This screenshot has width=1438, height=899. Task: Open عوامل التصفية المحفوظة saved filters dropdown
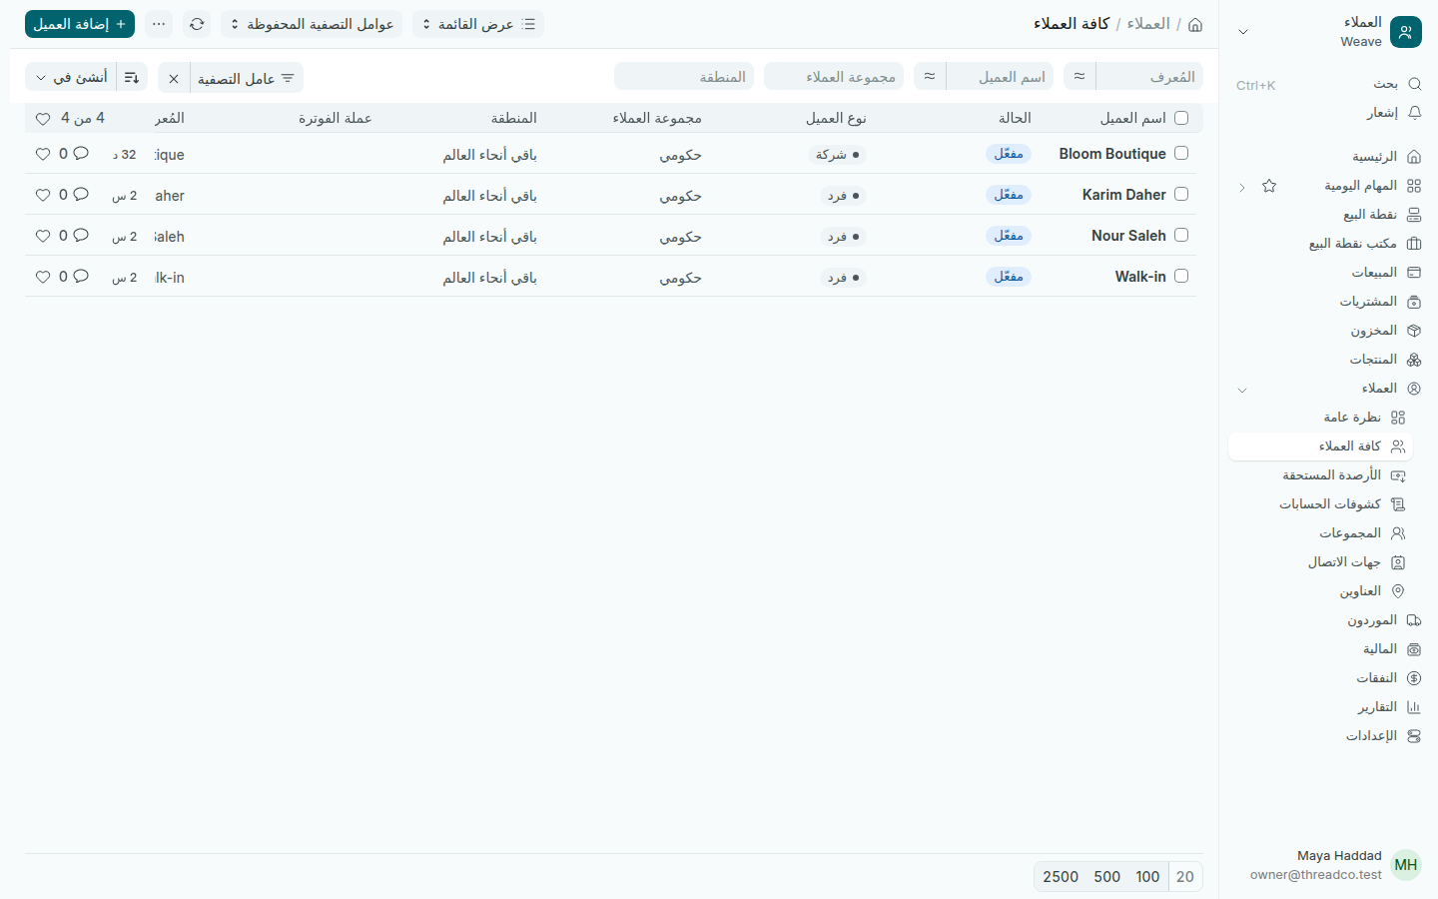(312, 24)
